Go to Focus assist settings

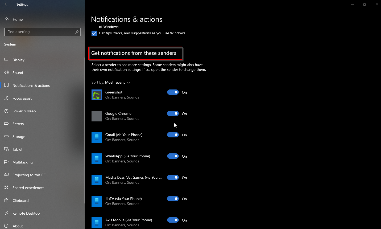(x=43, y=98)
